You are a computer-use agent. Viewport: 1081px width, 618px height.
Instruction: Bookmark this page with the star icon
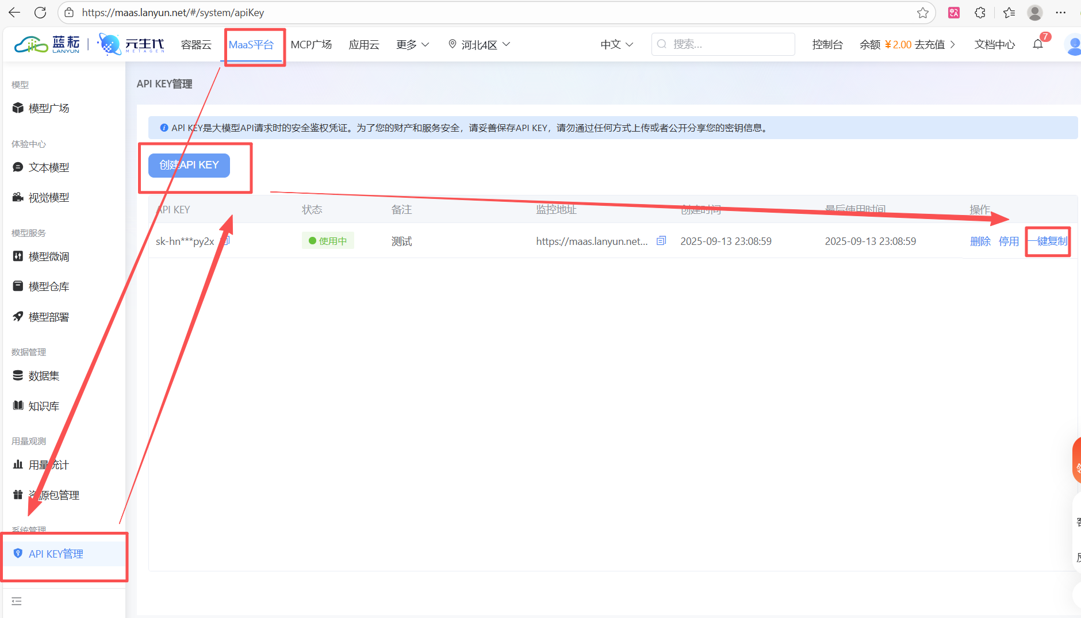pyautogui.click(x=923, y=13)
